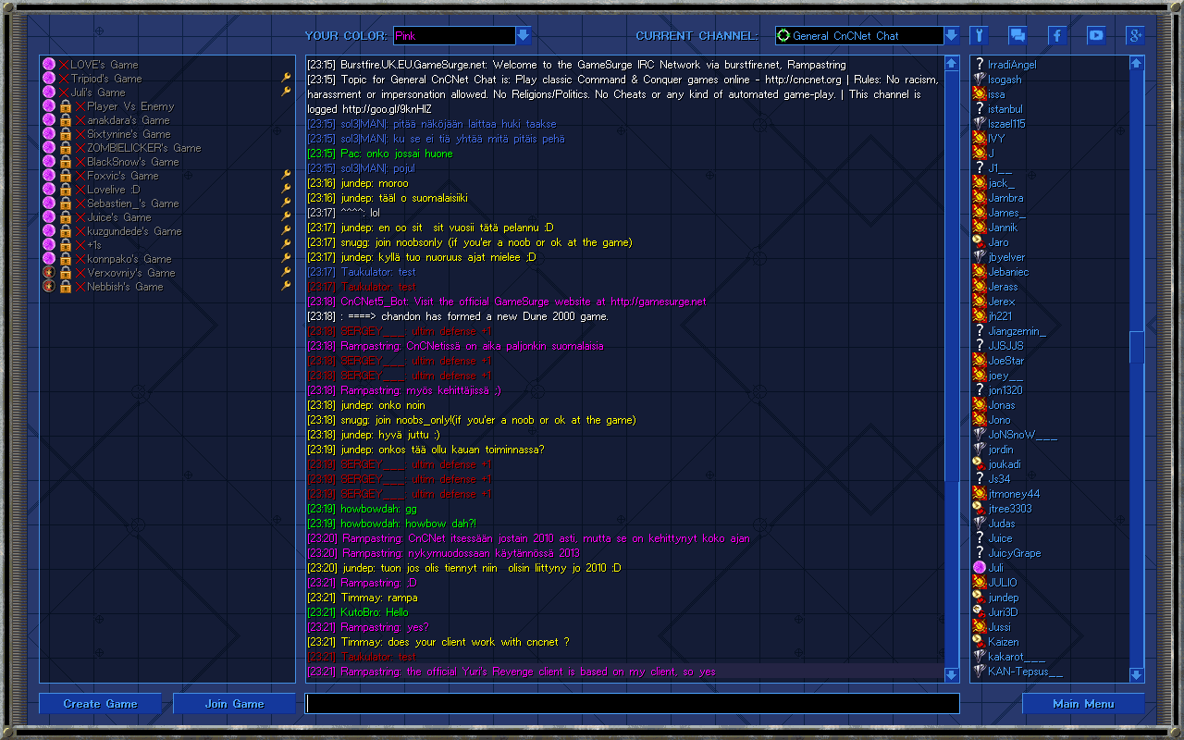Click the purple game icon next to Juli

pyautogui.click(x=979, y=568)
